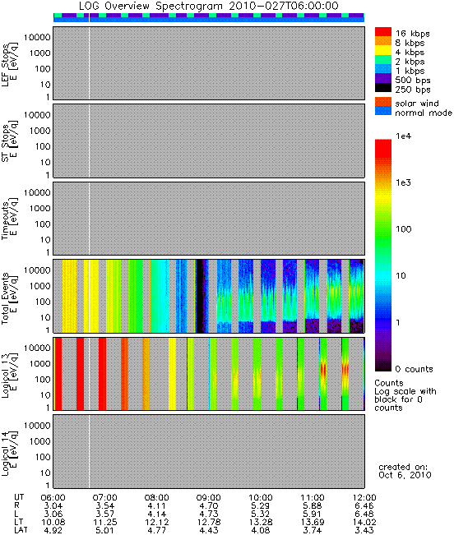
Task: Click the ST Stops panel plot
Action: click(x=209, y=141)
